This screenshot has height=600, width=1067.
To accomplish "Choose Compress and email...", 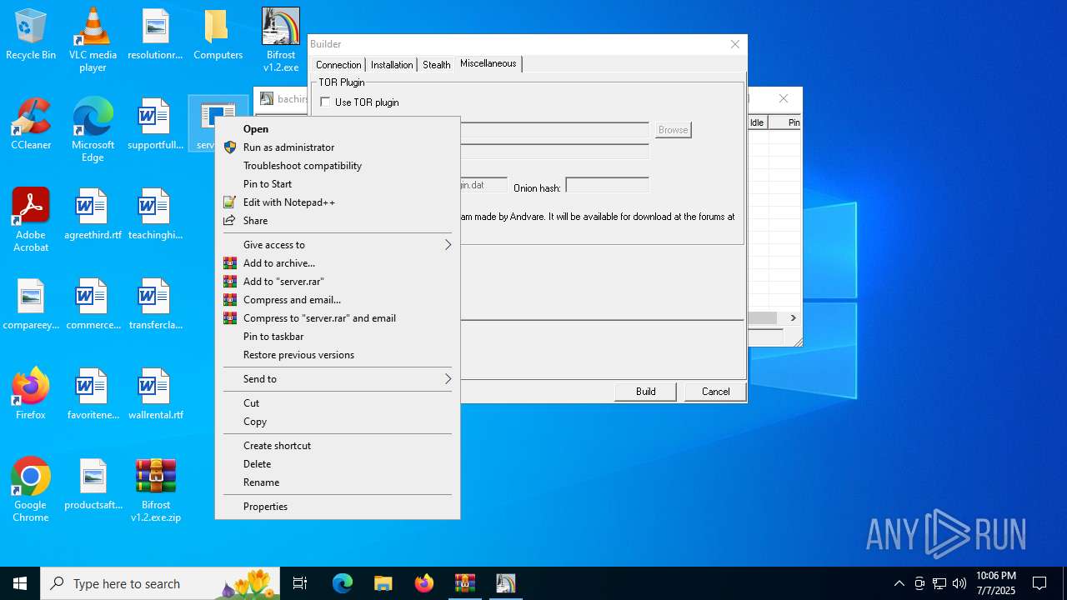I will coord(338,299).
